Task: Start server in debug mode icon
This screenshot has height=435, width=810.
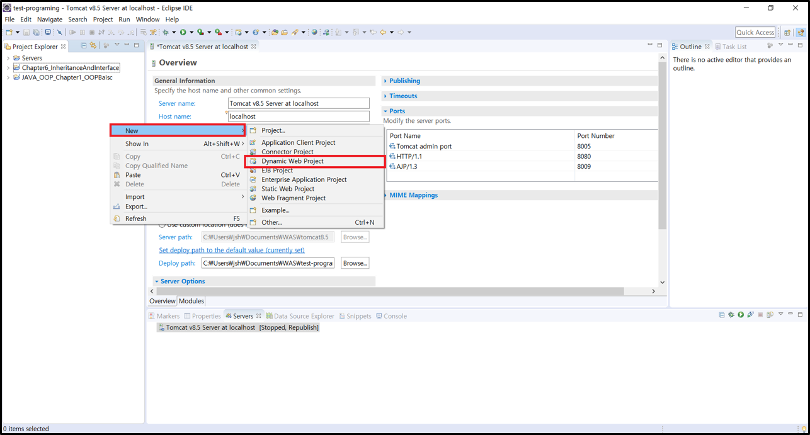Action: point(731,315)
